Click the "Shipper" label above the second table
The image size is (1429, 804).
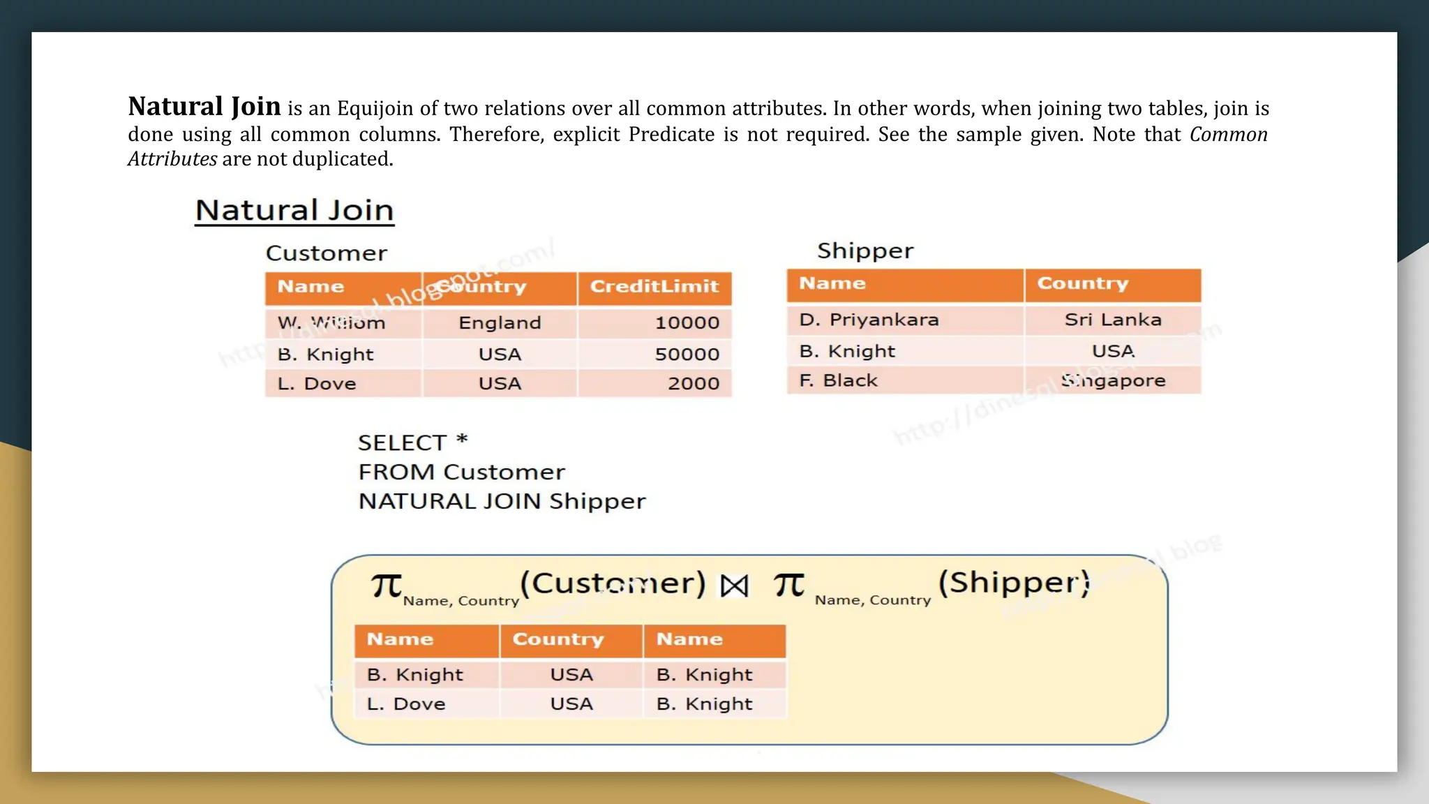pyautogui.click(x=865, y=251)
